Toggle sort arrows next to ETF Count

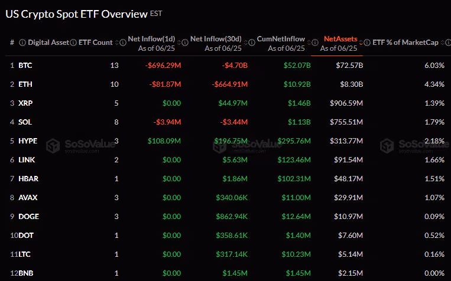click(117, 43)
